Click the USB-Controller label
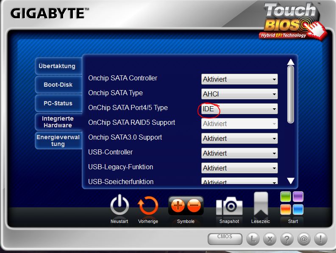Screen dimensions: 336x253 [x=111, y=152]
